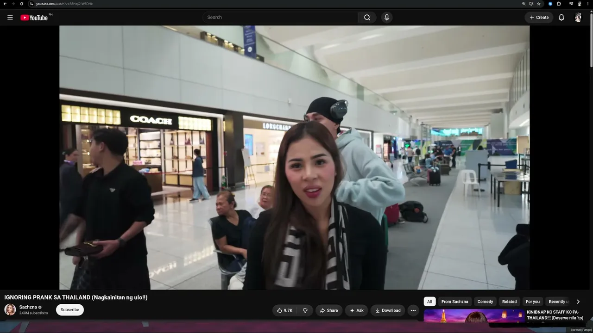Select the All filter chip
This screenshot has height=333, width=593.
pos(429,302)
